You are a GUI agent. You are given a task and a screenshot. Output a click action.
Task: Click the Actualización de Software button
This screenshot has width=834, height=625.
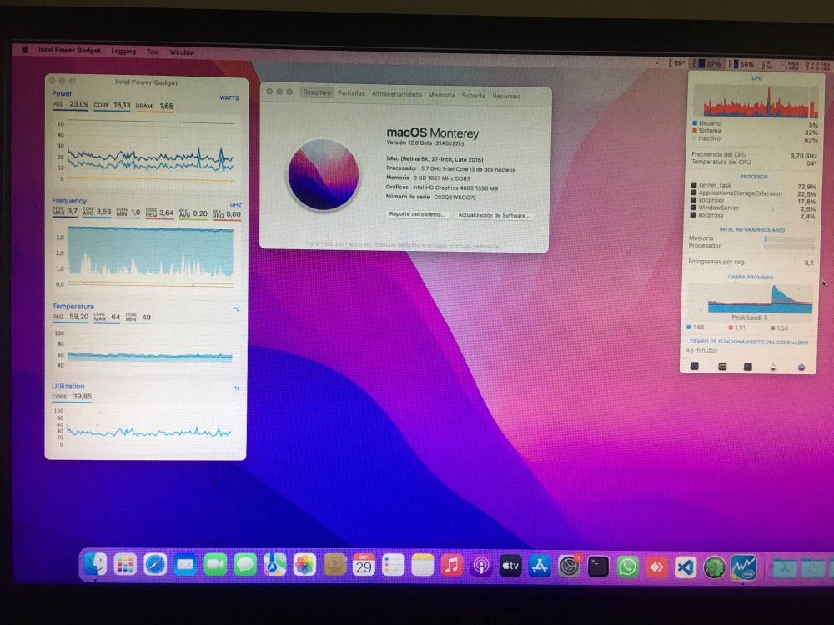494,215
